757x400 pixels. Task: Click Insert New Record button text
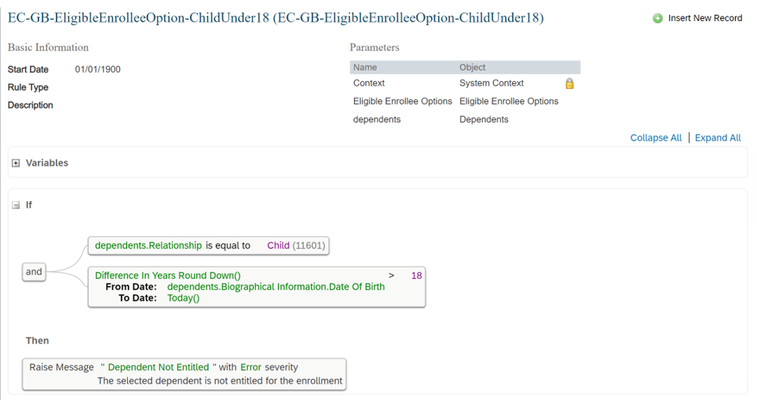(705, 18)
